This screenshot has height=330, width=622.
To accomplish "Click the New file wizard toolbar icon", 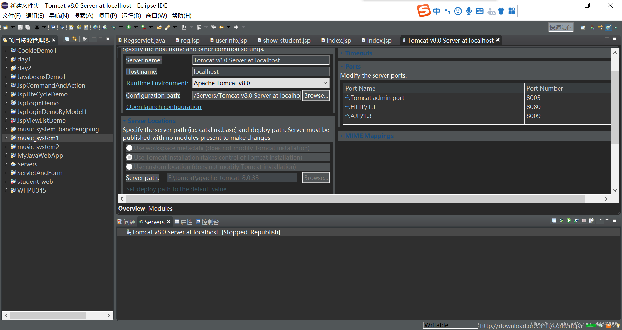I will 6,27.
